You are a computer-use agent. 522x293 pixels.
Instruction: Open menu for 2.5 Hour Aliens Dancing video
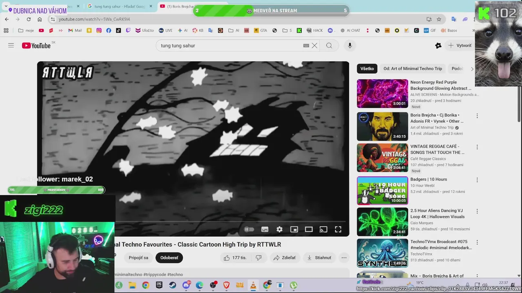tap(477, 211)
